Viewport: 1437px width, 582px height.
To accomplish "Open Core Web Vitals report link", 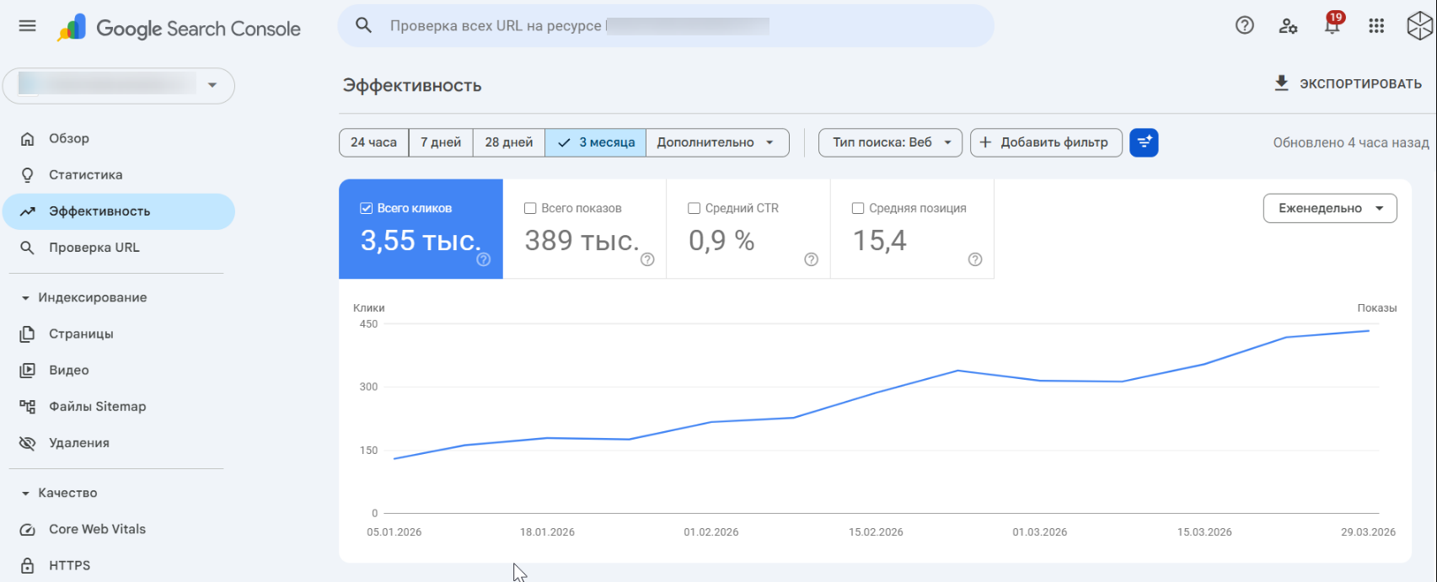I will (97, 529).
